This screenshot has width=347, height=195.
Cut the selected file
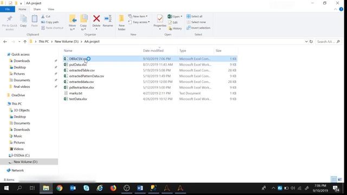tap(46, 16)
